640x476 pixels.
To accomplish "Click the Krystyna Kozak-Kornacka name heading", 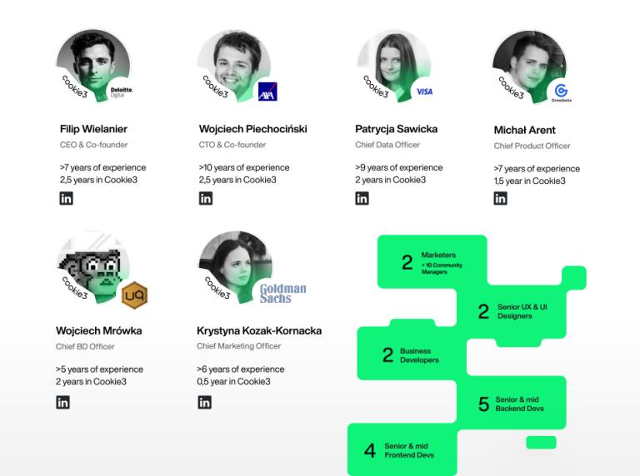I will [259, 330].
